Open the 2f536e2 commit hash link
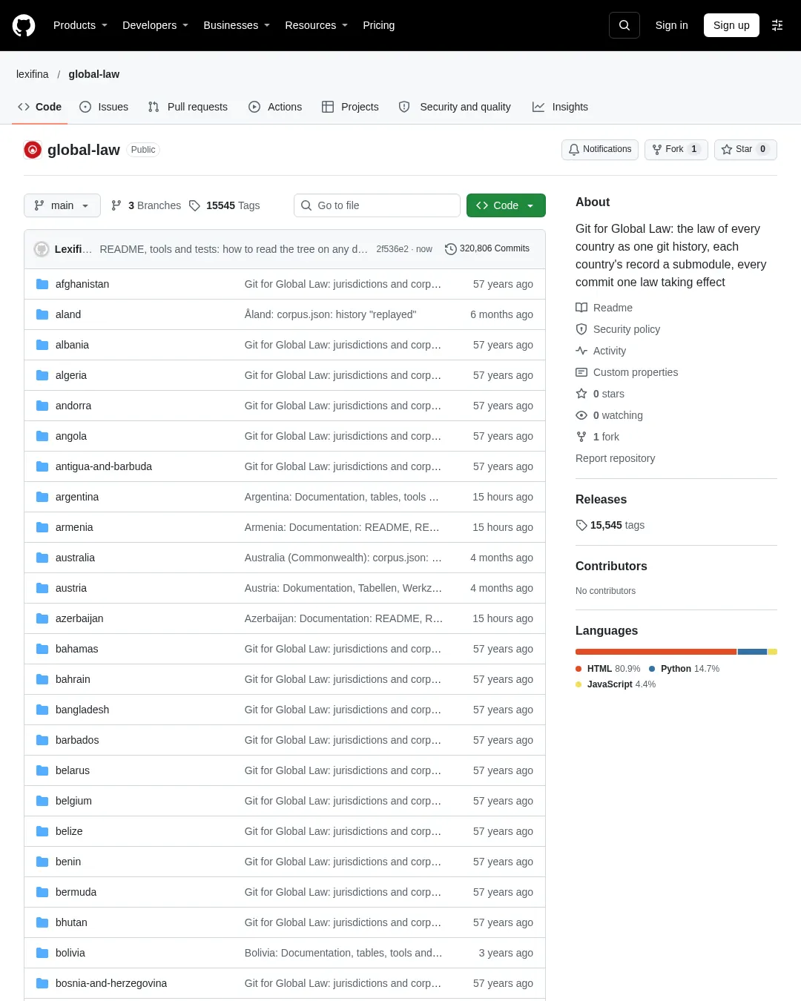Viewport: 801px width, 1001px height. [x=392, y=249]
